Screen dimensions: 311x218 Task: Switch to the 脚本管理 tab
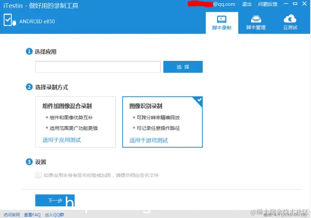256,23
